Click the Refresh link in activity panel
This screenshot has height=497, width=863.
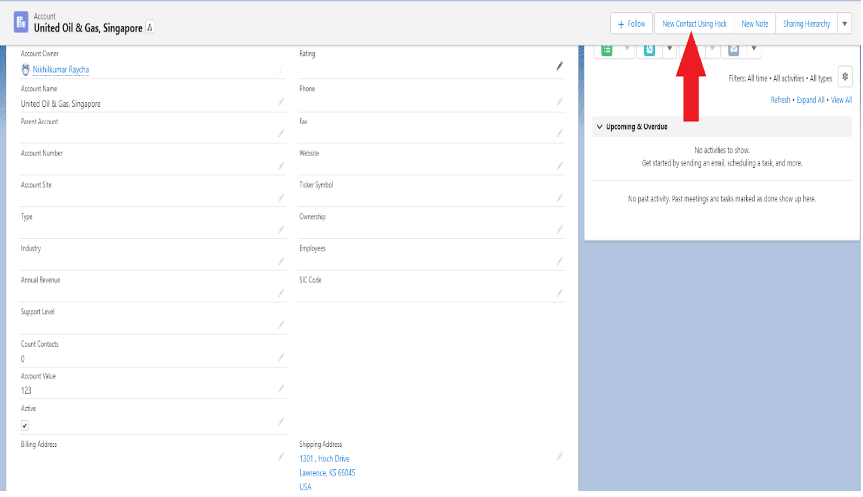point(780,100)
